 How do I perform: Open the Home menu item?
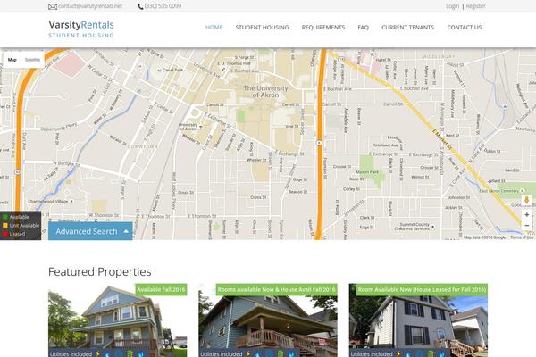click(214, 28)
